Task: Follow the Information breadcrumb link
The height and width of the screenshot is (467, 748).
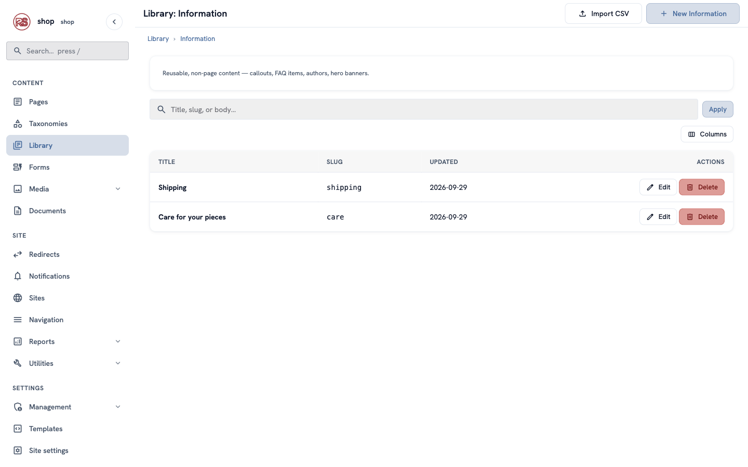Action: [x=197, y=39]
